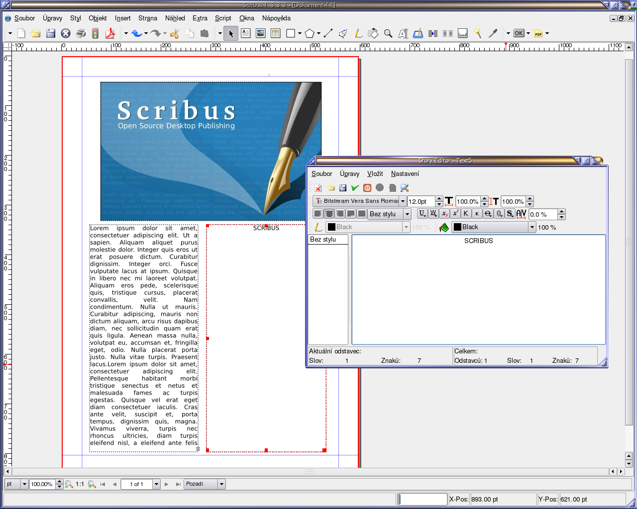The width and height of the screenshot is (637, 509).
Task: Toggle underline formatting in Story Editor
Action: coord(422,214)
